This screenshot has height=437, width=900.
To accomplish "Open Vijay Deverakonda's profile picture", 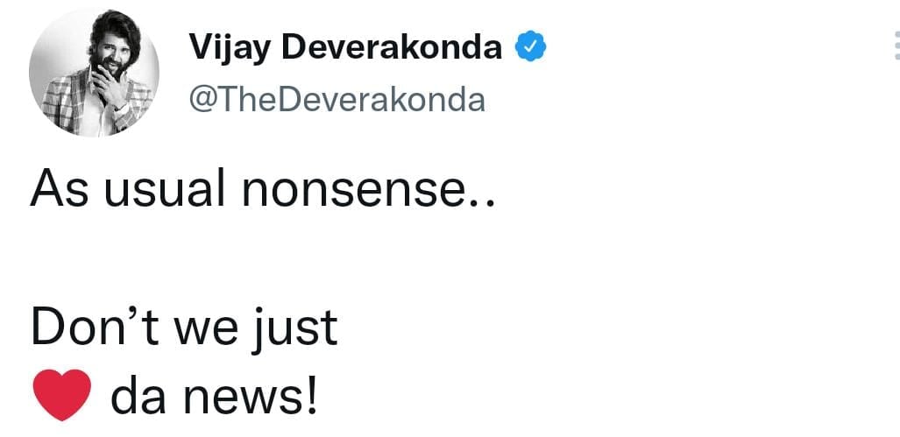I will pos(95,73).
